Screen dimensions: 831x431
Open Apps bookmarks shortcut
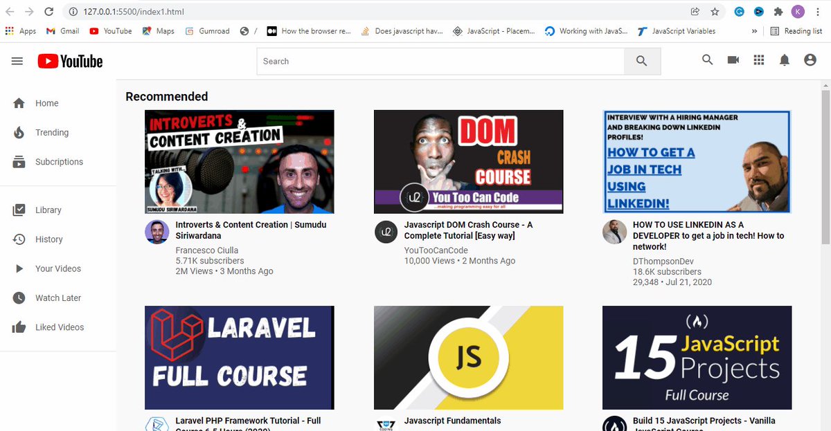[x=21, y=31]
